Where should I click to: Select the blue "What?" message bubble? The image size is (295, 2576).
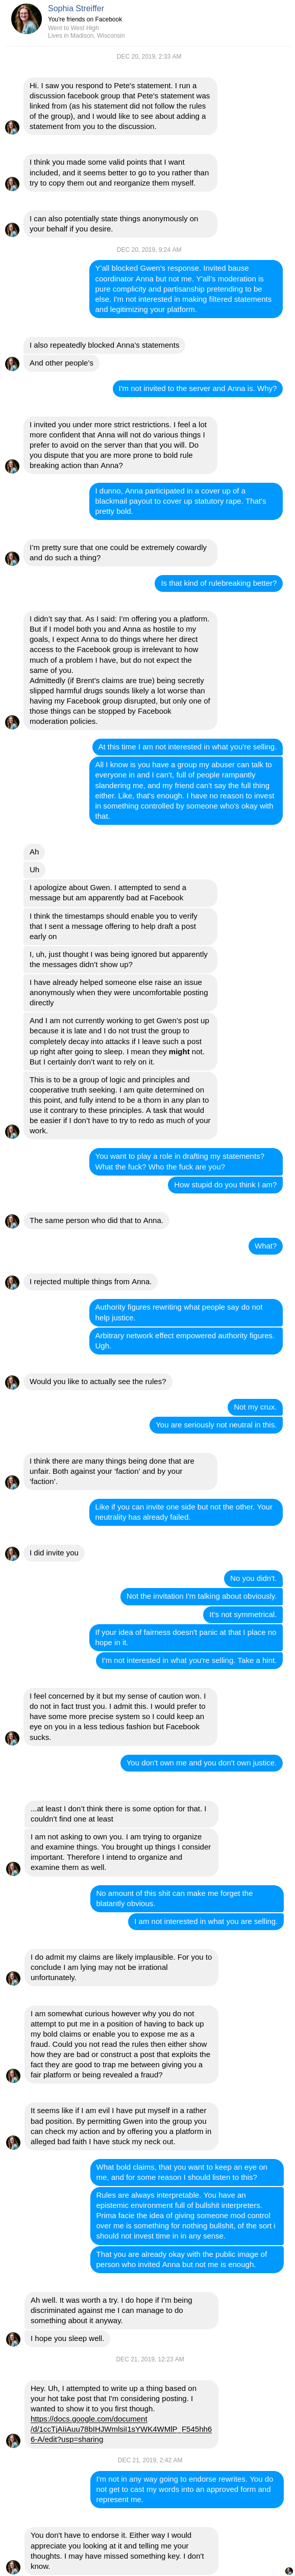point(266,1246)
